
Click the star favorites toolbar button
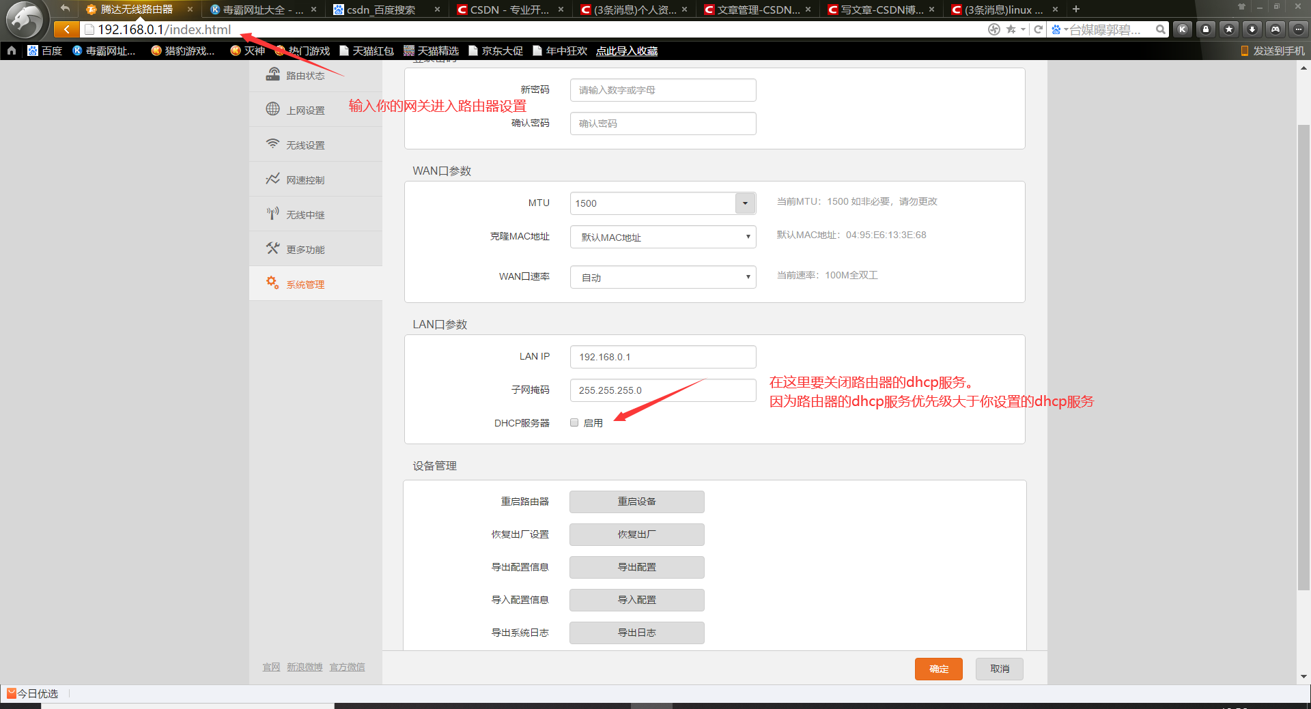(x=1229, y=29)
